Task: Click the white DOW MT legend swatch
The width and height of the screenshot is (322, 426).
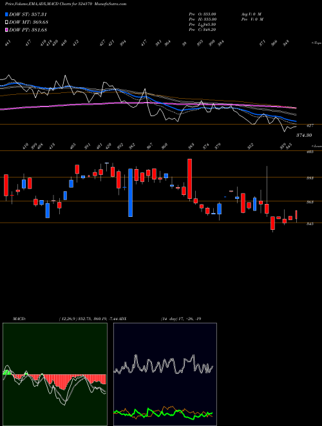Action: (x=7, y=22)
